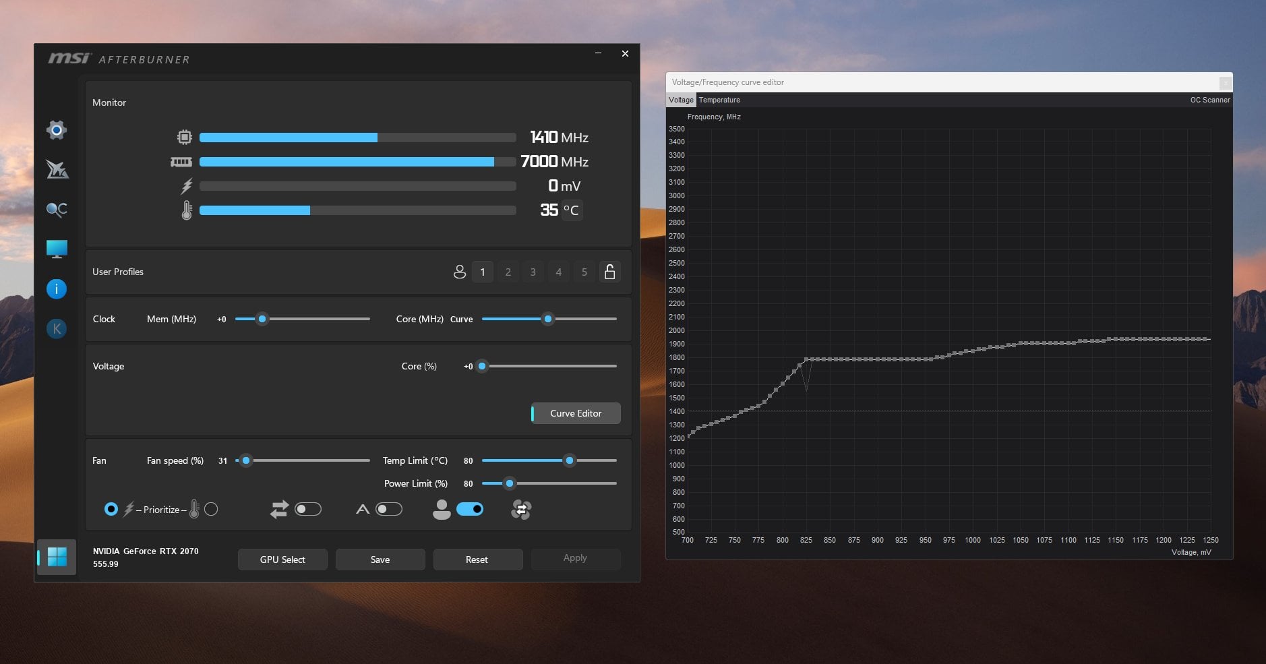Open the Curve Editor button
The image size is (1266, 664).
click(x=576, y=413)
